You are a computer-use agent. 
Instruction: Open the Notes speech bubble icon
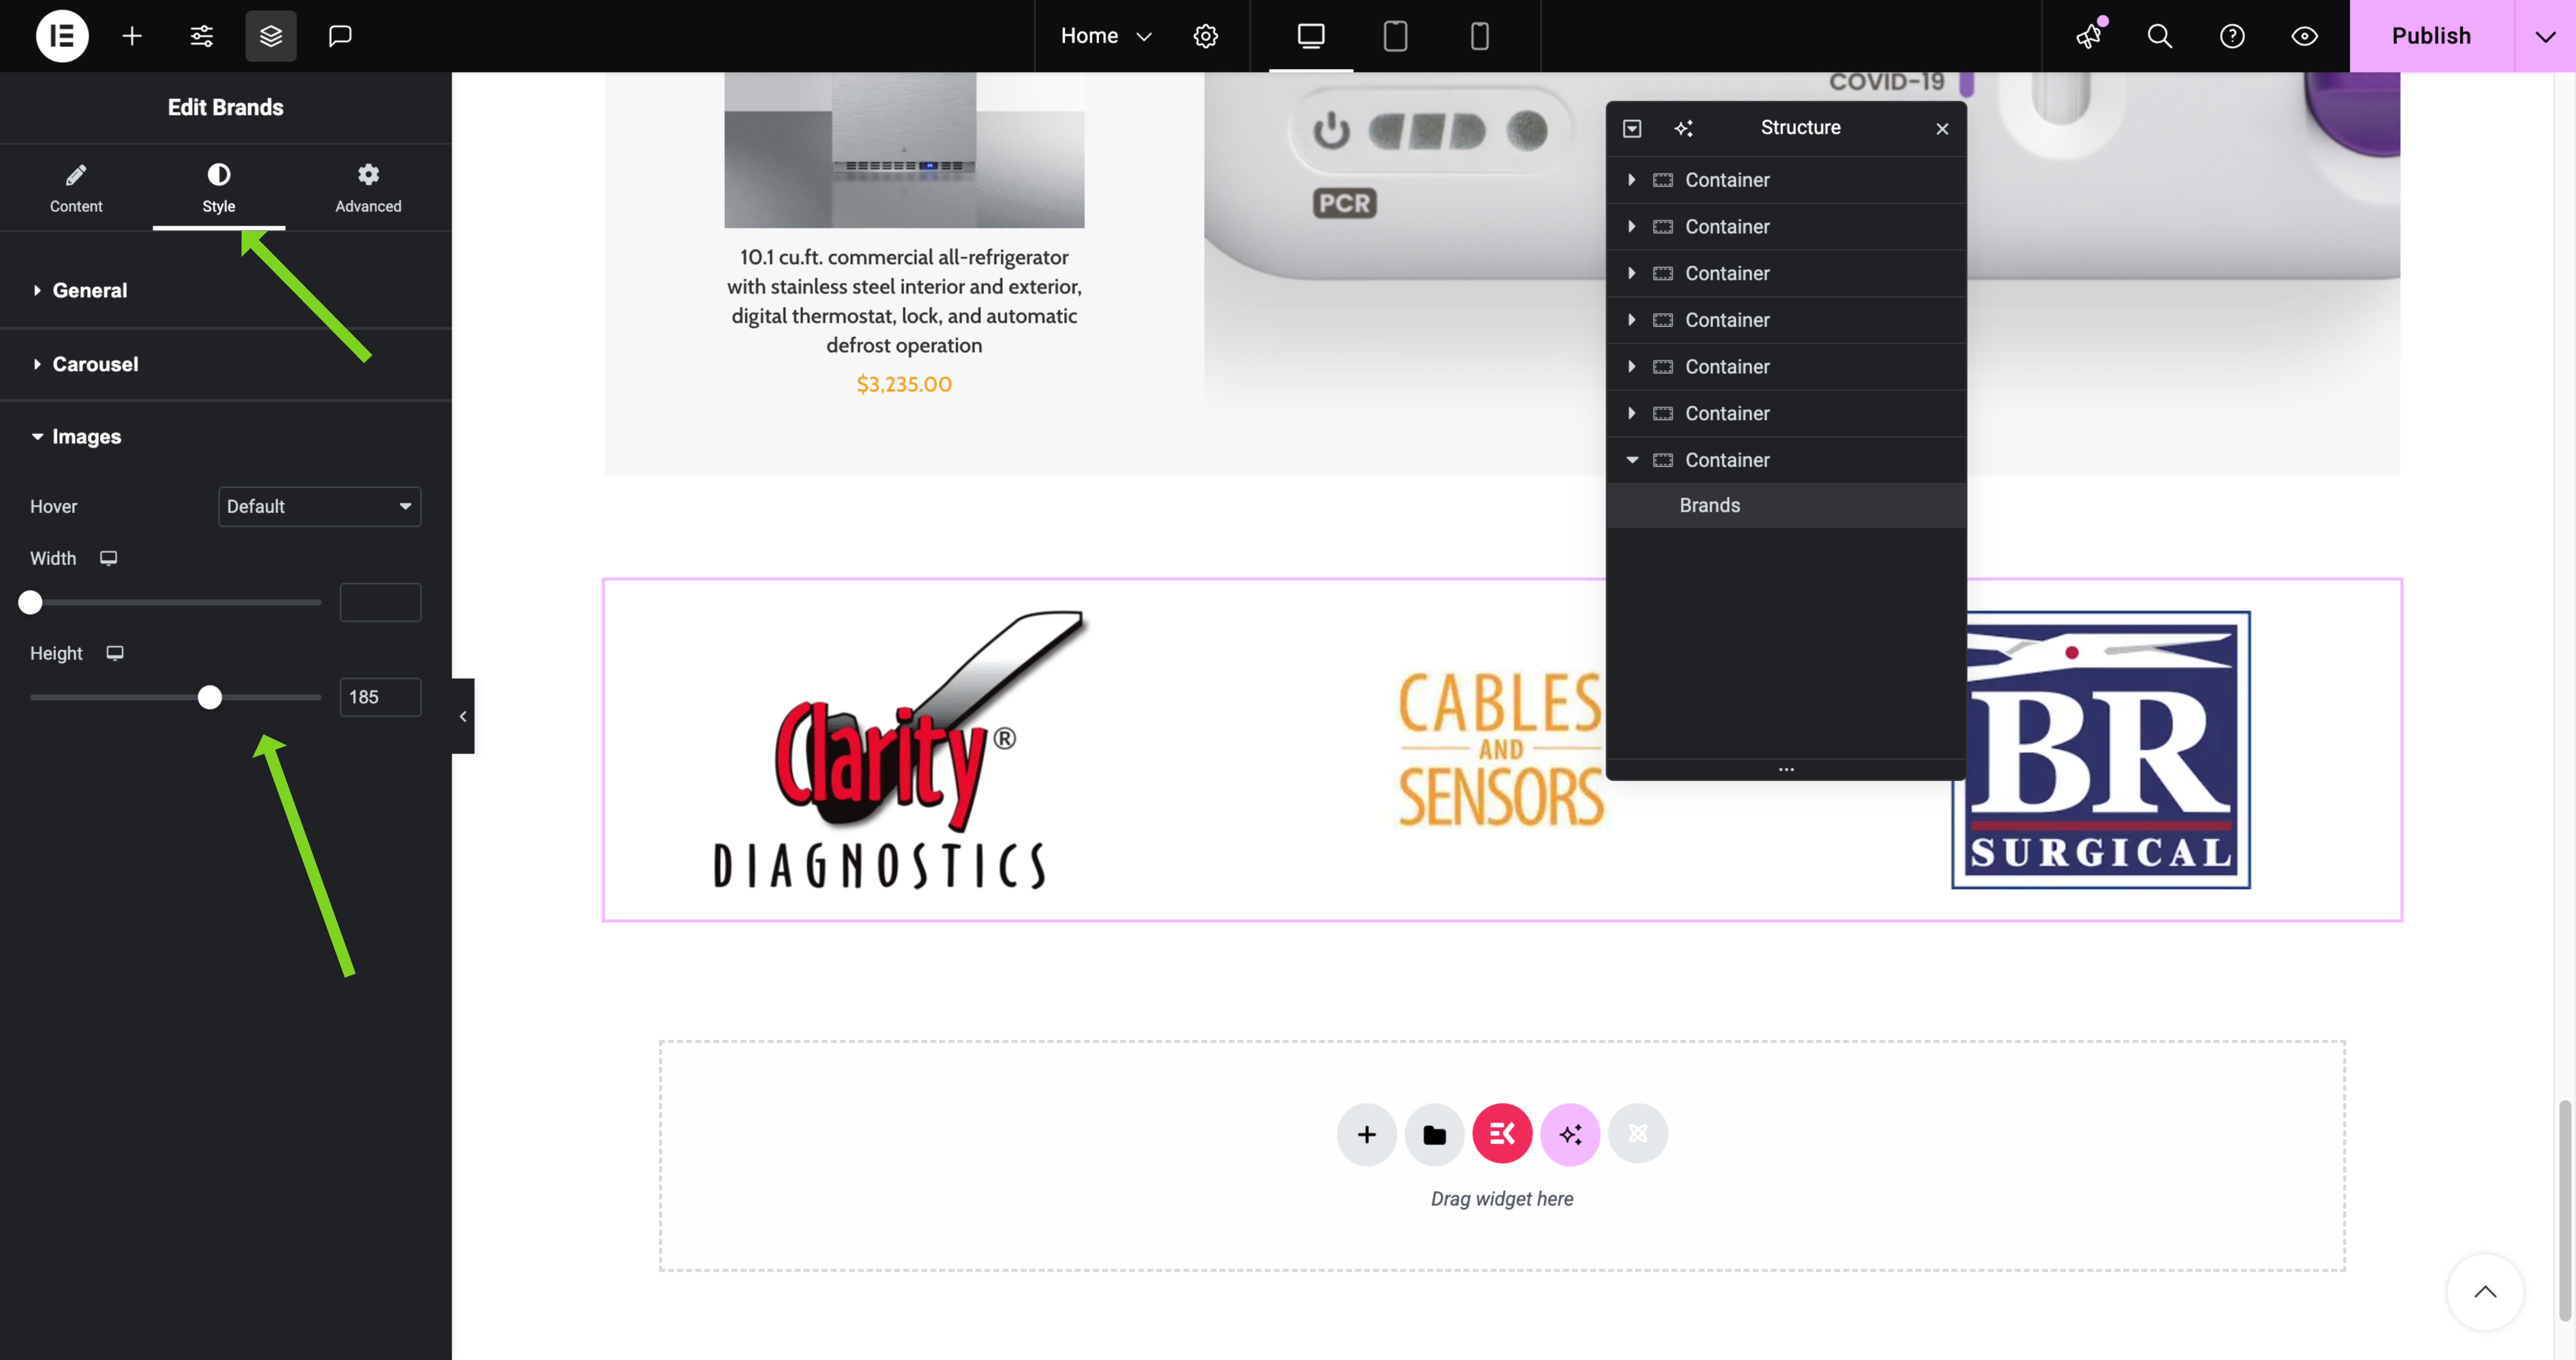[x=340, y=36]
